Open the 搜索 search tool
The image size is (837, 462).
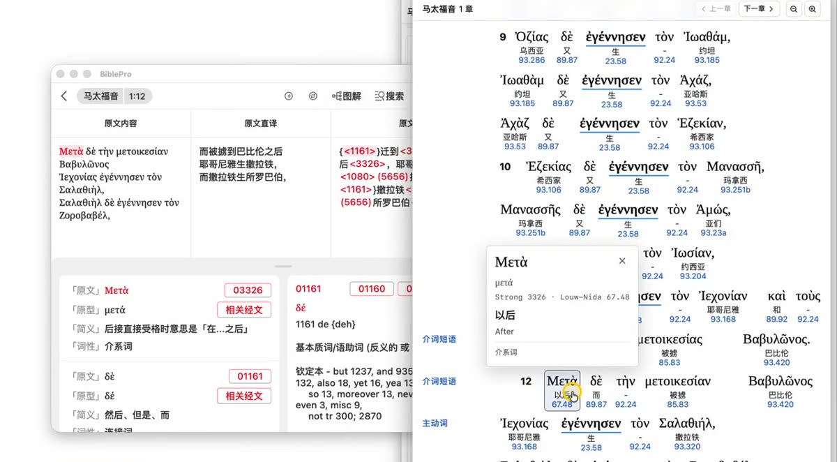coord(389,96)
